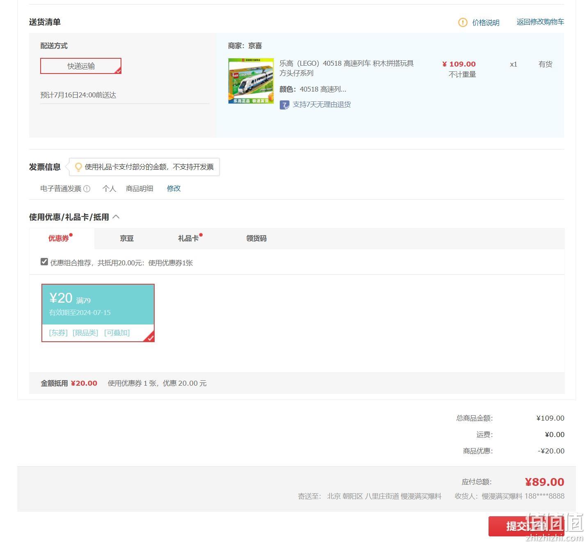Click the price explanation warning icon
Screen dimensions: 587x545
tap(462, 22)
